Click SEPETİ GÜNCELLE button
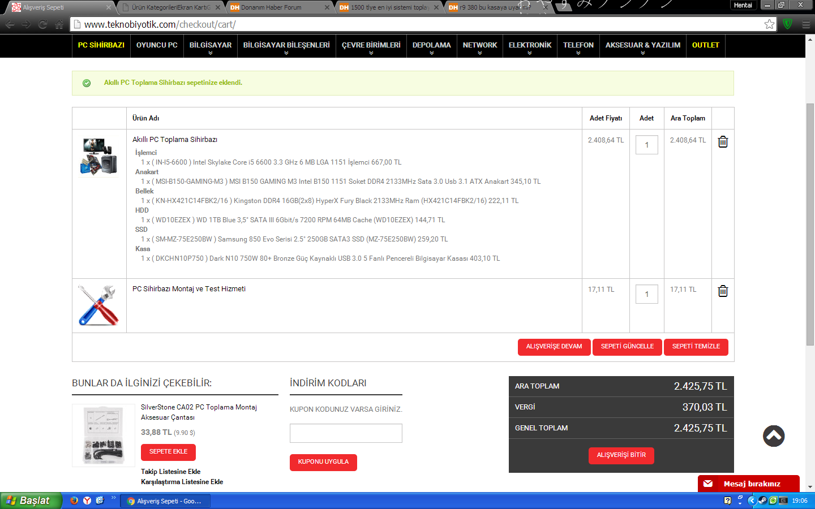Screen dimensions: 815x509 coord(627,347)
